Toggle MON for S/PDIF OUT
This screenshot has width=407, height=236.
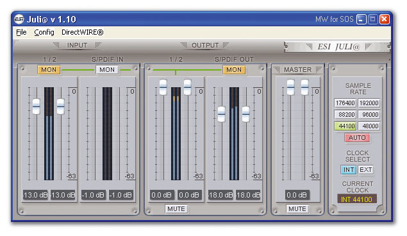tap(234, 69)
